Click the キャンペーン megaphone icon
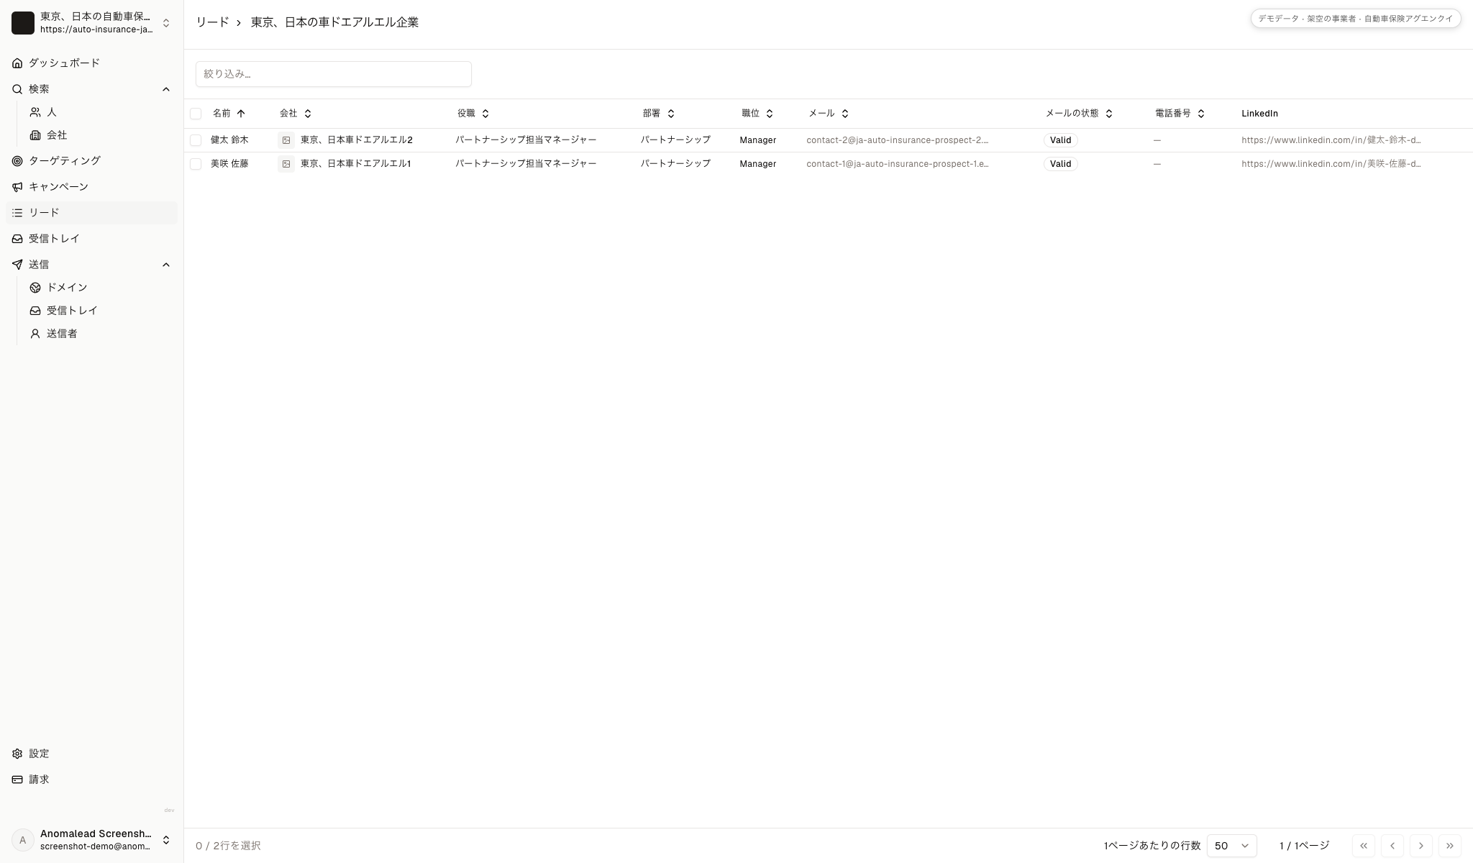 17,187
